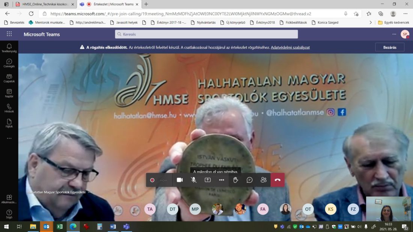Dismiss the recording notice with Bezárás

[390, 47]
